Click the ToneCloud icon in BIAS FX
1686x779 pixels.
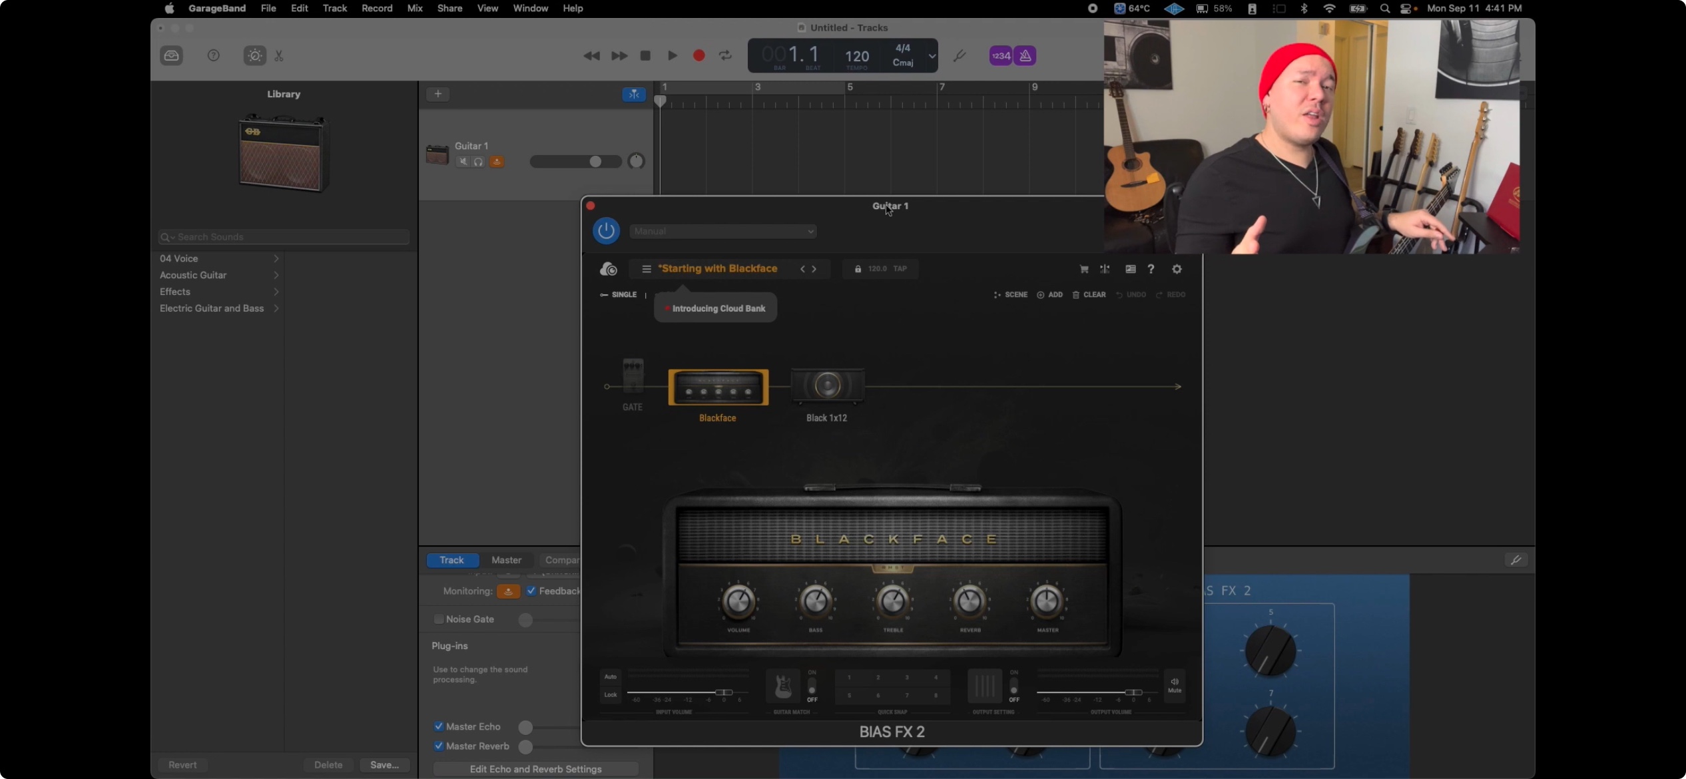point(608,269)
